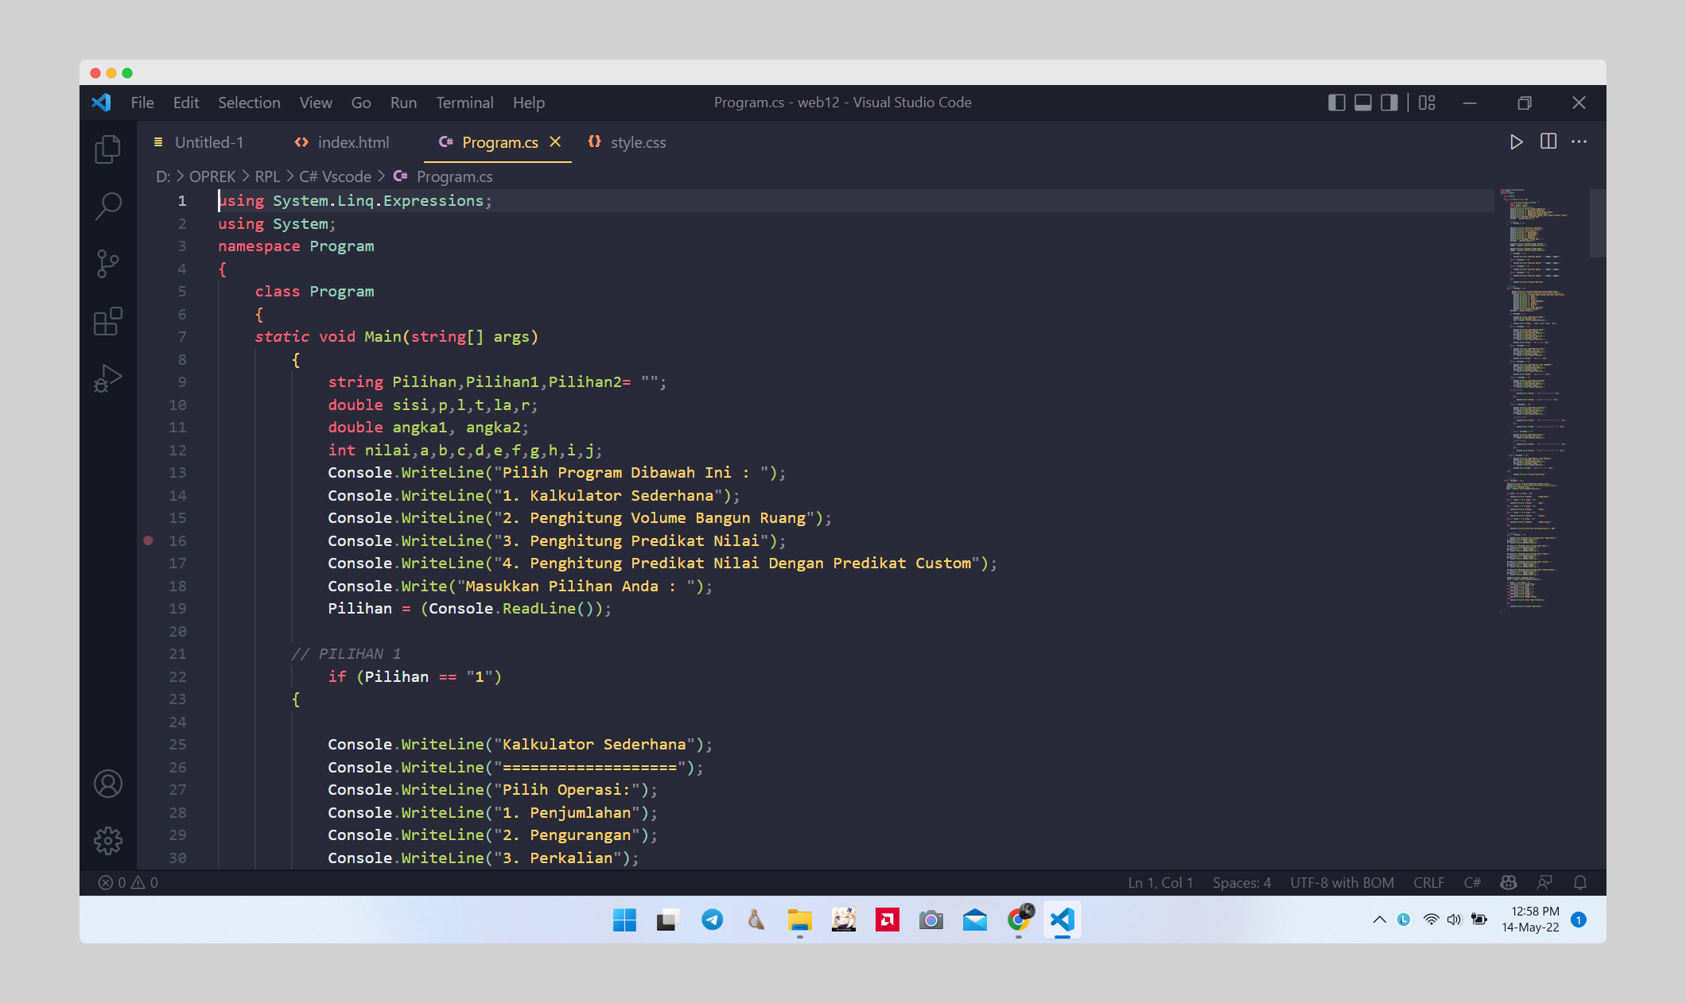Image resolution: width=1686 pixels, height=1003 pixels.
Task: Click the VS Code logo in title bar
Action: [102, 103]
